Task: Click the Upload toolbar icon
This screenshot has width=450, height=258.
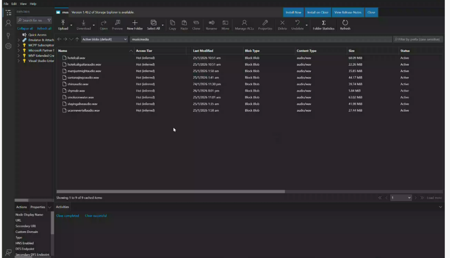Action: point(63,25)
